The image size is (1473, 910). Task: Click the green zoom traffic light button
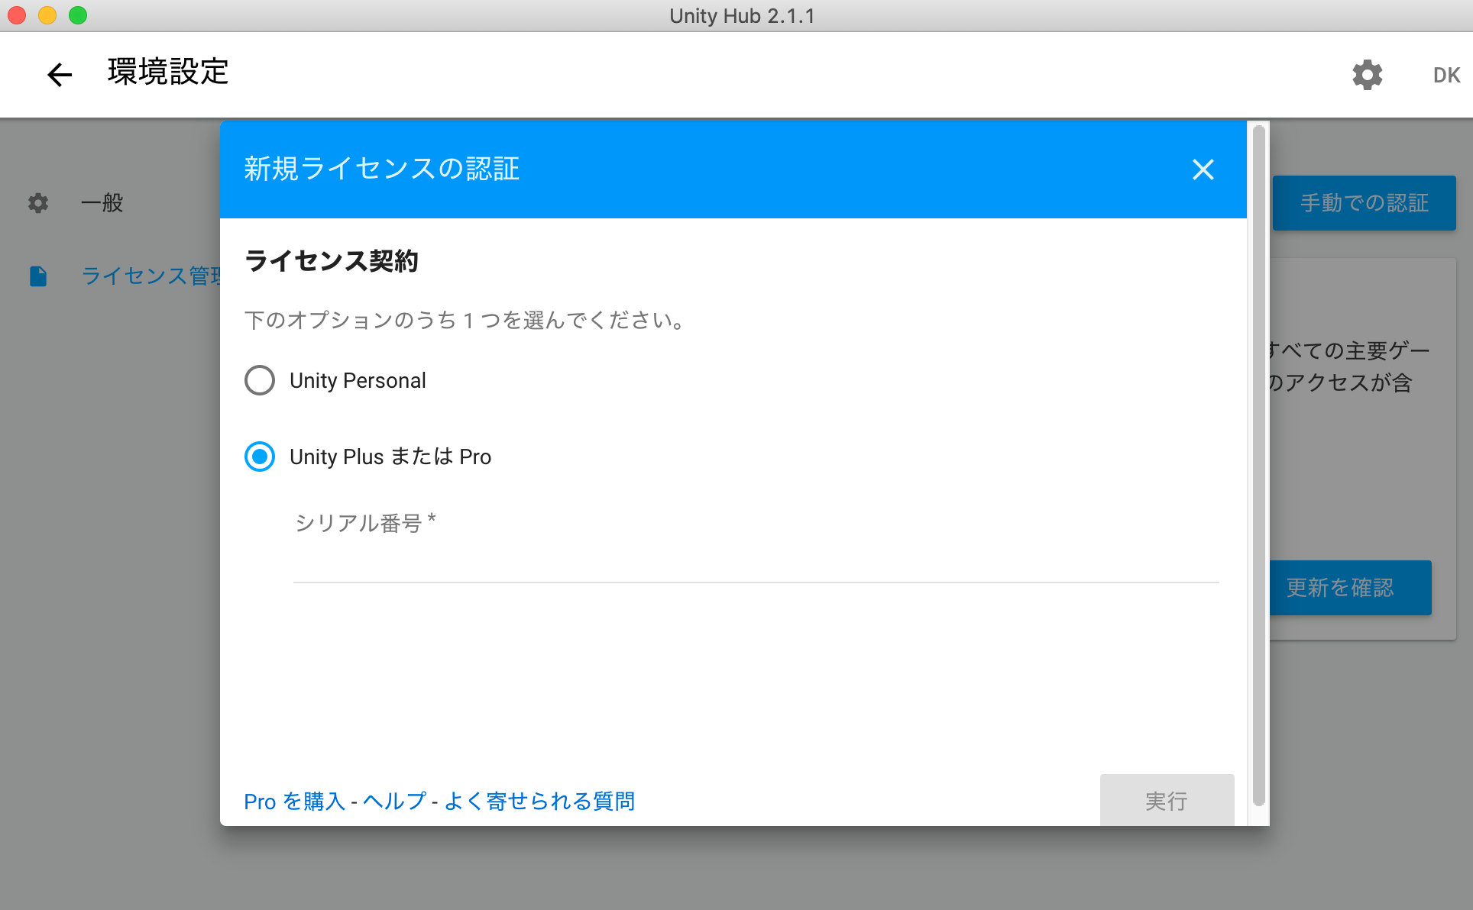click(x=76, y=14)
